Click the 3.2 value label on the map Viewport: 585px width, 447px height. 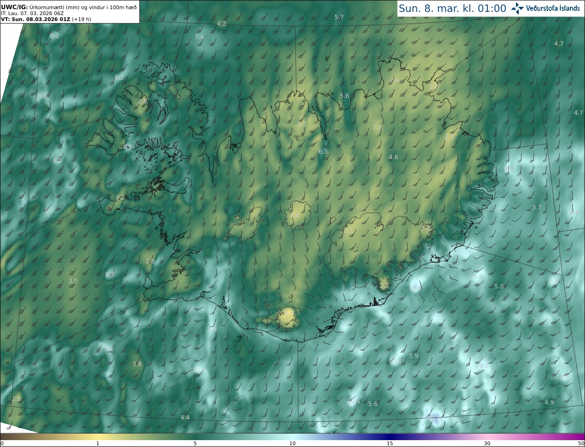[x=120, y=198]
